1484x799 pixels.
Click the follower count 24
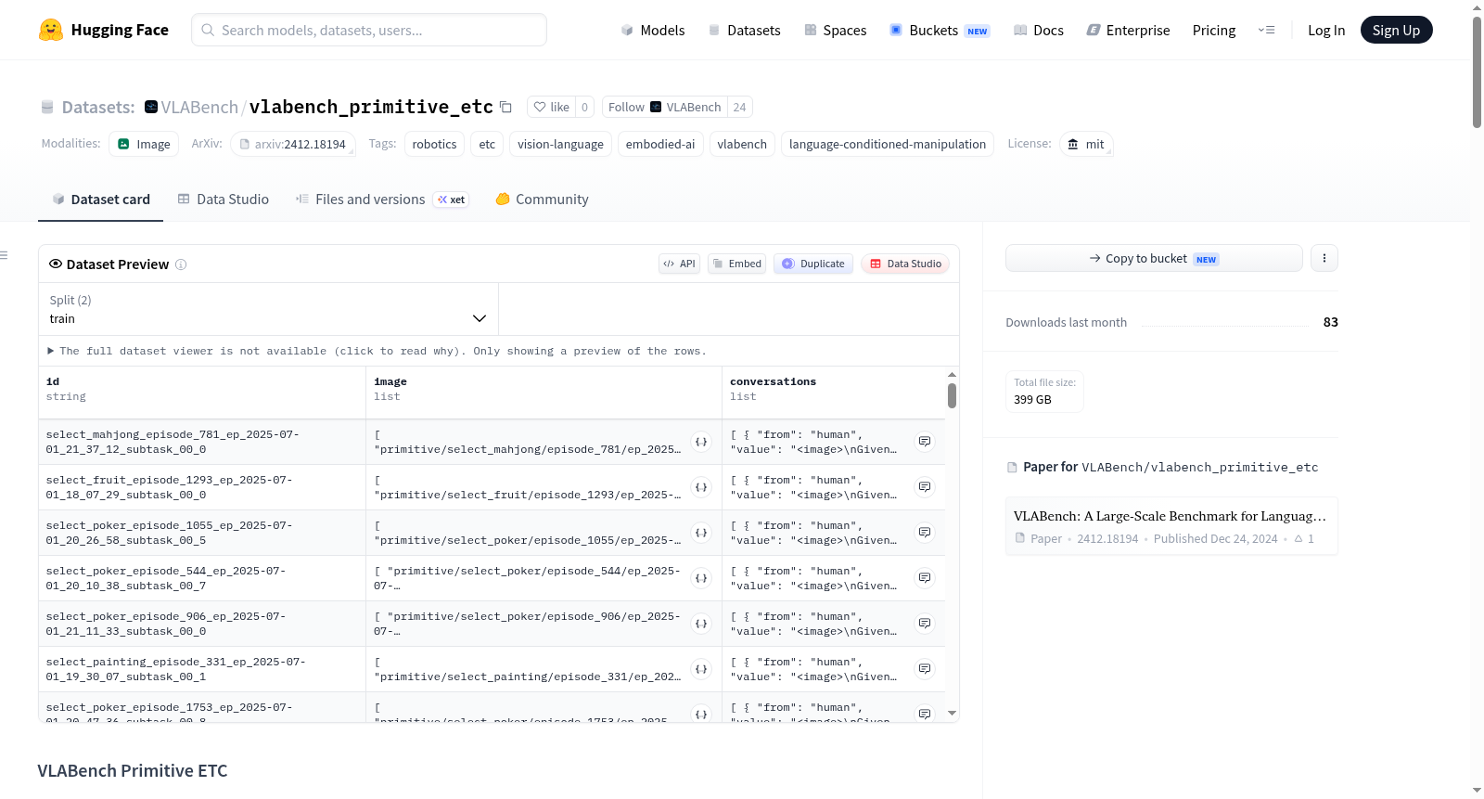tap(739, 107)
